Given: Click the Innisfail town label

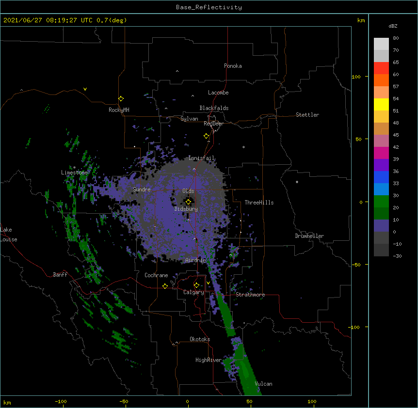Looking at the screenshot, I should [201, 158].
